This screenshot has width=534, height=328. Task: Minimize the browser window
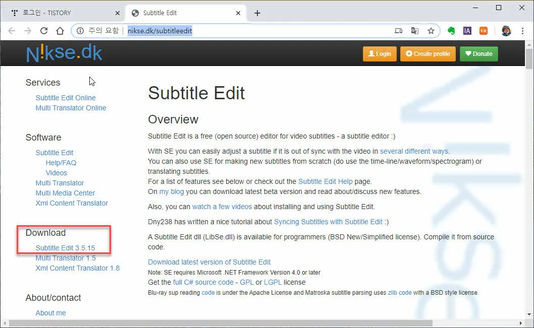click(475, 8)
